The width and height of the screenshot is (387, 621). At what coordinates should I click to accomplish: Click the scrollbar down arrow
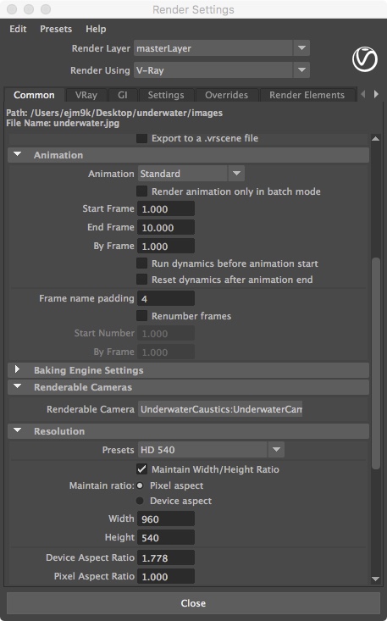tap(375, 579)
